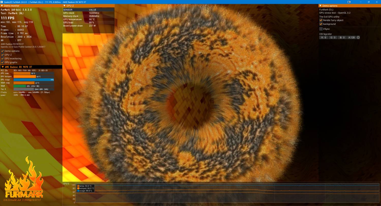Screen dimensions: 381x206
Task: Disable Render furry object
Action: (x=321, y=20)
